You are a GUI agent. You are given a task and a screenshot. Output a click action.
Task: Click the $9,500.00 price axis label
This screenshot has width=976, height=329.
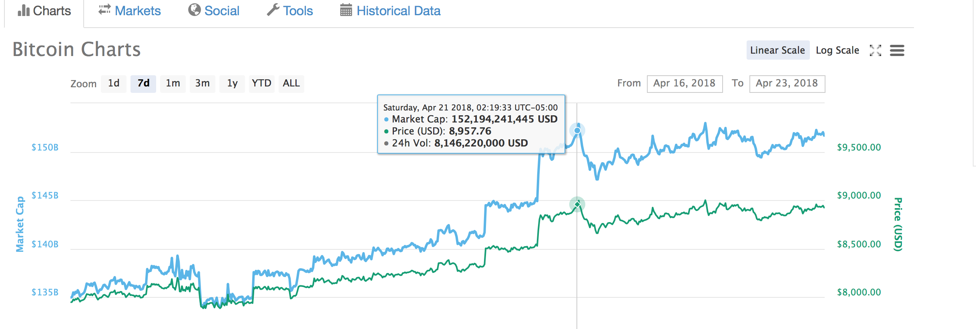point(859,147)
